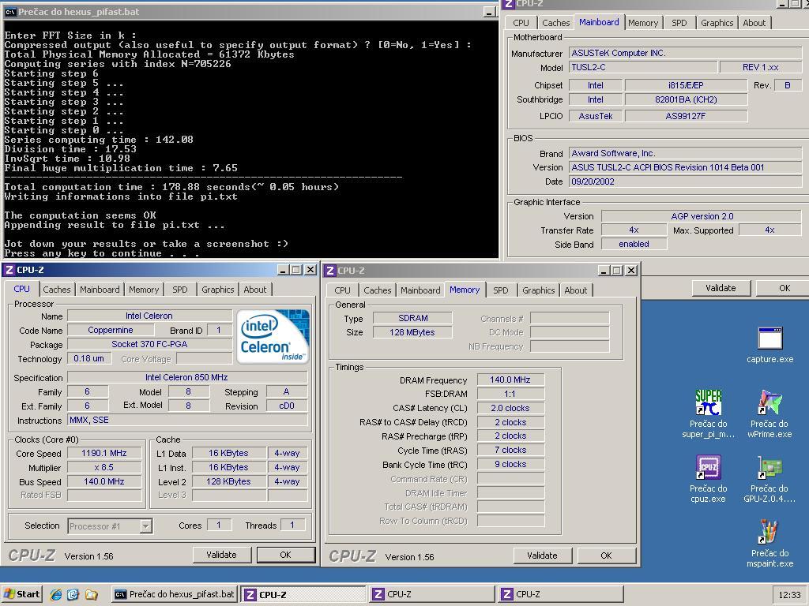Open Mainboard tab in CPU window
Viewport: 809px width, 606px height.
pos(100,290)
